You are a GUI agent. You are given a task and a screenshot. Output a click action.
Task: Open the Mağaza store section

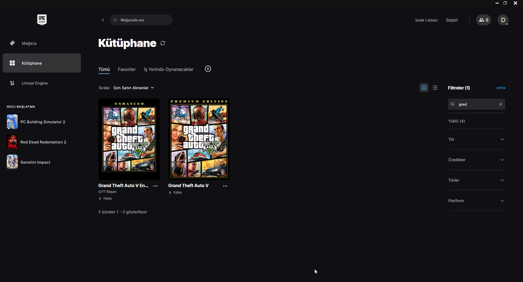click(42, 43)
